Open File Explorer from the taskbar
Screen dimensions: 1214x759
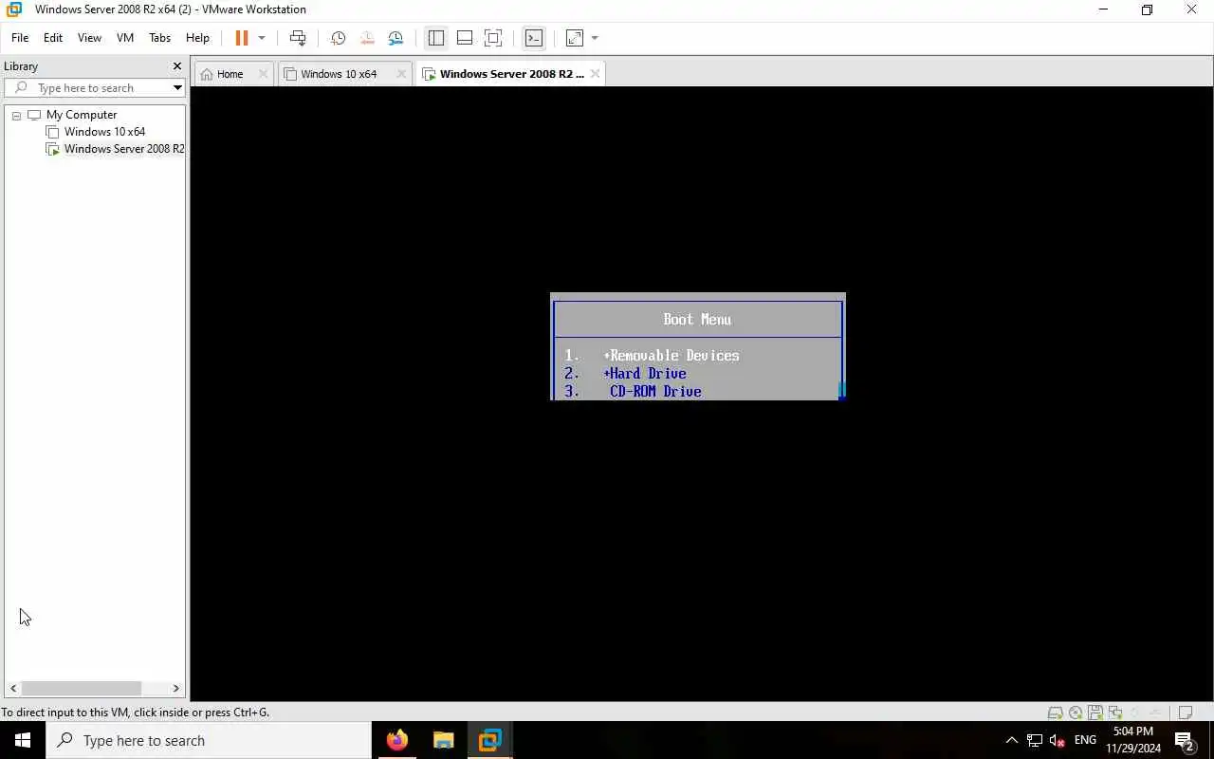pyautogui.click(x=443, y=740)
